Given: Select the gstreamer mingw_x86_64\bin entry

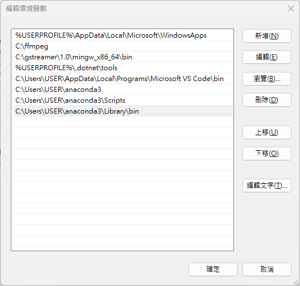Looking at the screenshot, I should (122, 57).
